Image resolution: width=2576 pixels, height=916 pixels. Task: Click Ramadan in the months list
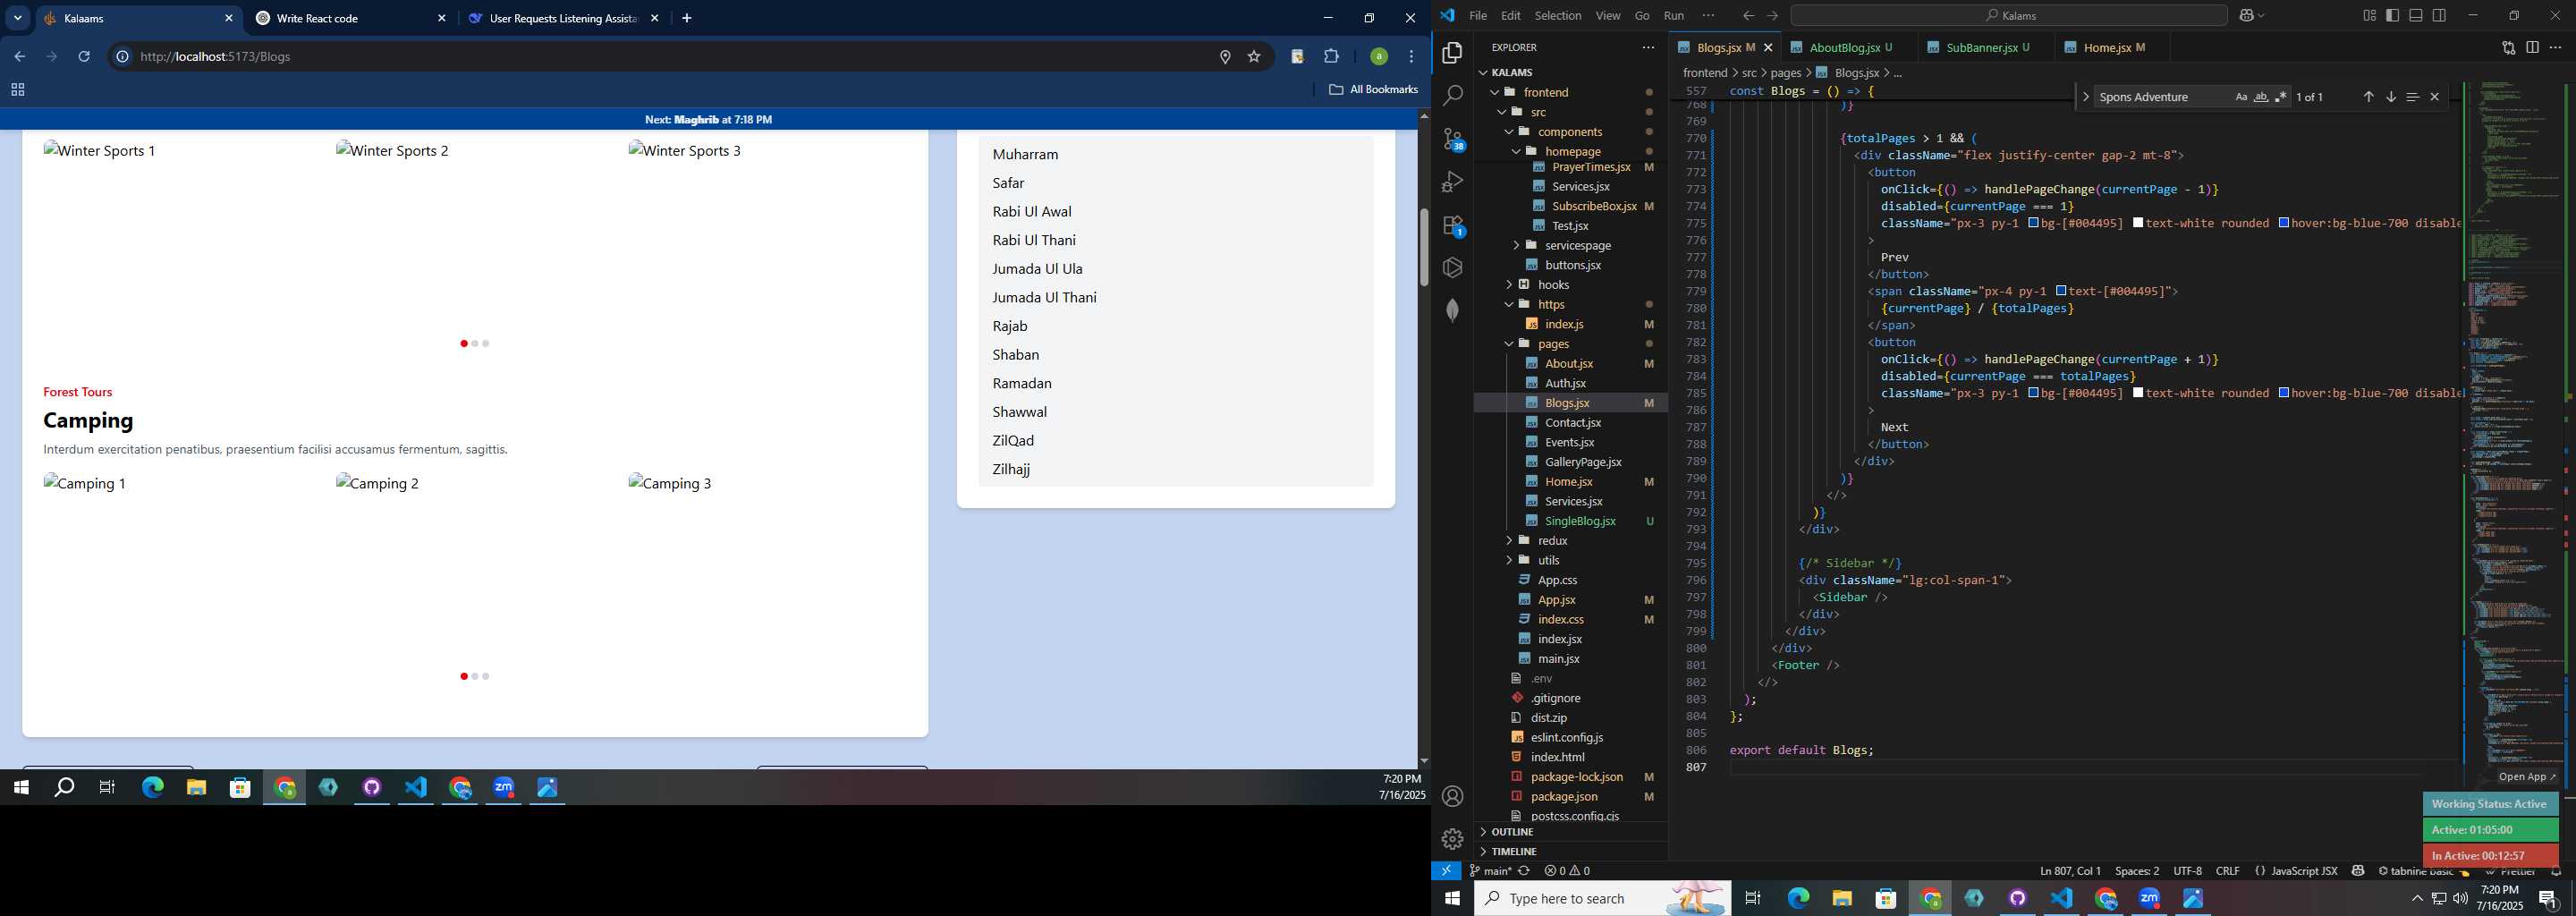click(1022, 383)
